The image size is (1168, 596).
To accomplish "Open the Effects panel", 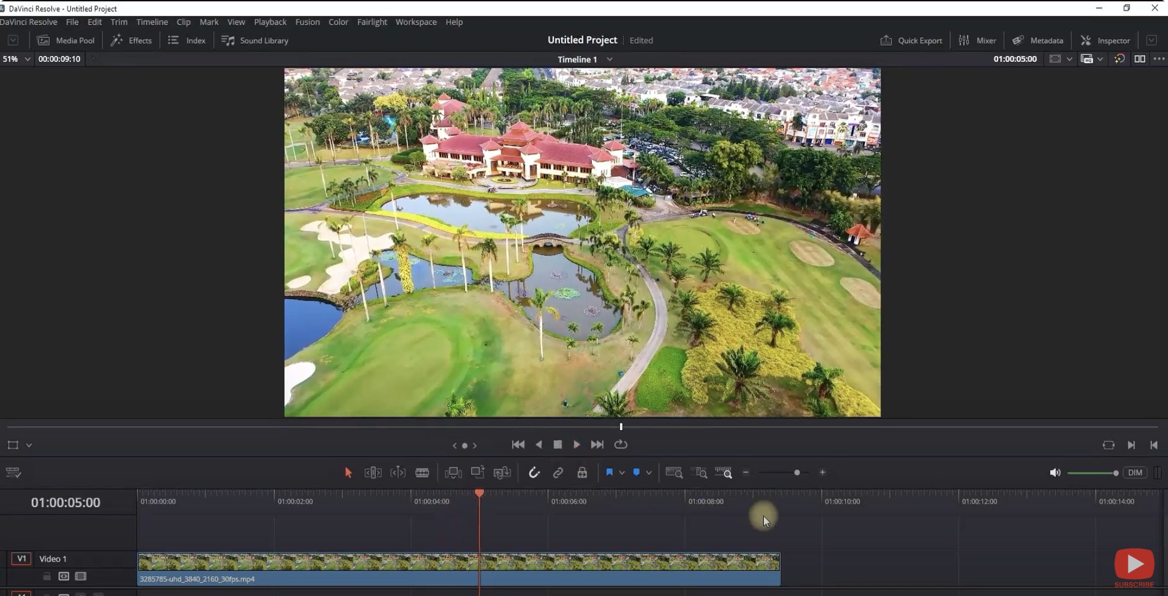I will point(131,40).
